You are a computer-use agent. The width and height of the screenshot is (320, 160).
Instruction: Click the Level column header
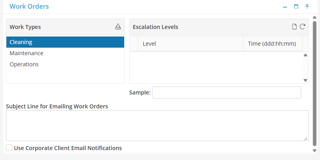190,44
